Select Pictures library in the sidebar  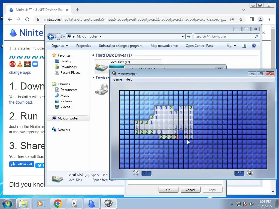[66, 101]
